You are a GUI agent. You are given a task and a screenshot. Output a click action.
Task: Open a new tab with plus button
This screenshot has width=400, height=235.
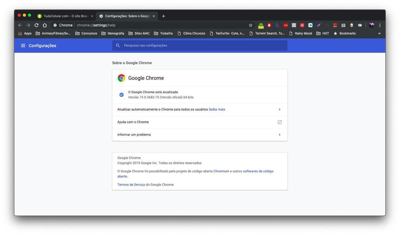(164, 16)
